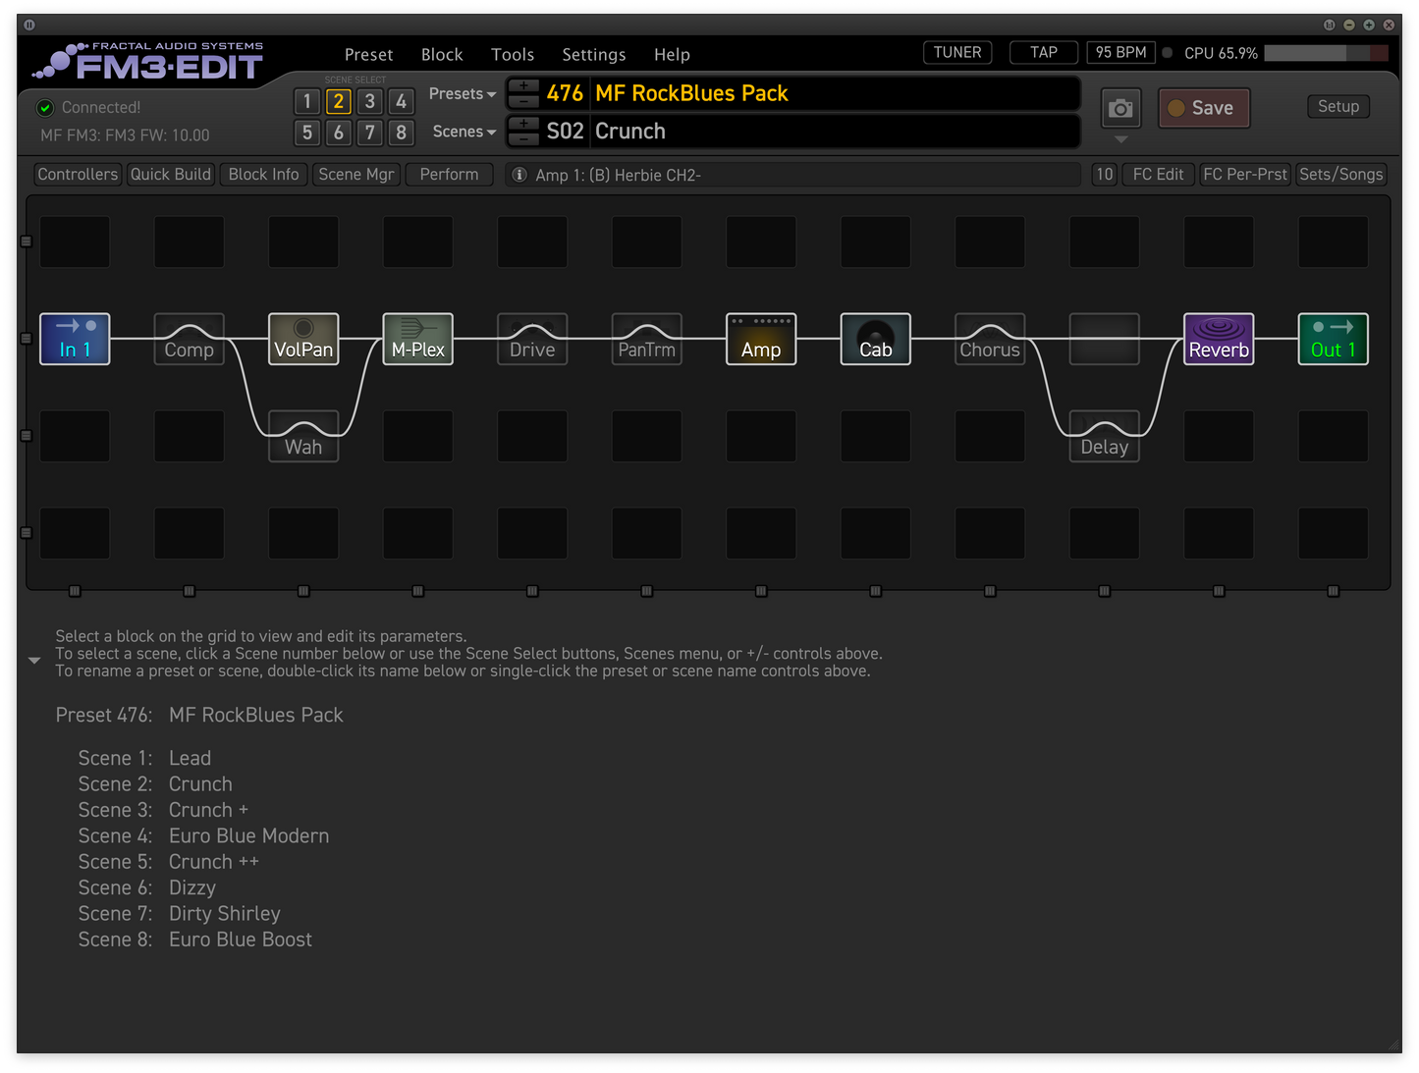Save the current preset

coord(1204,108)
